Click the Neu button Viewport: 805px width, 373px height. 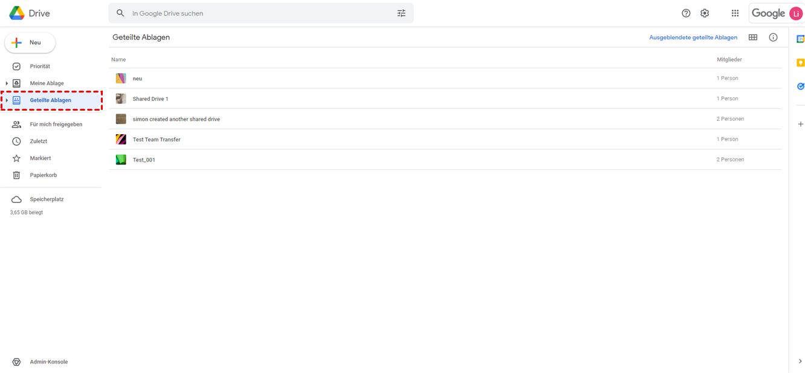tap(30, 43)
